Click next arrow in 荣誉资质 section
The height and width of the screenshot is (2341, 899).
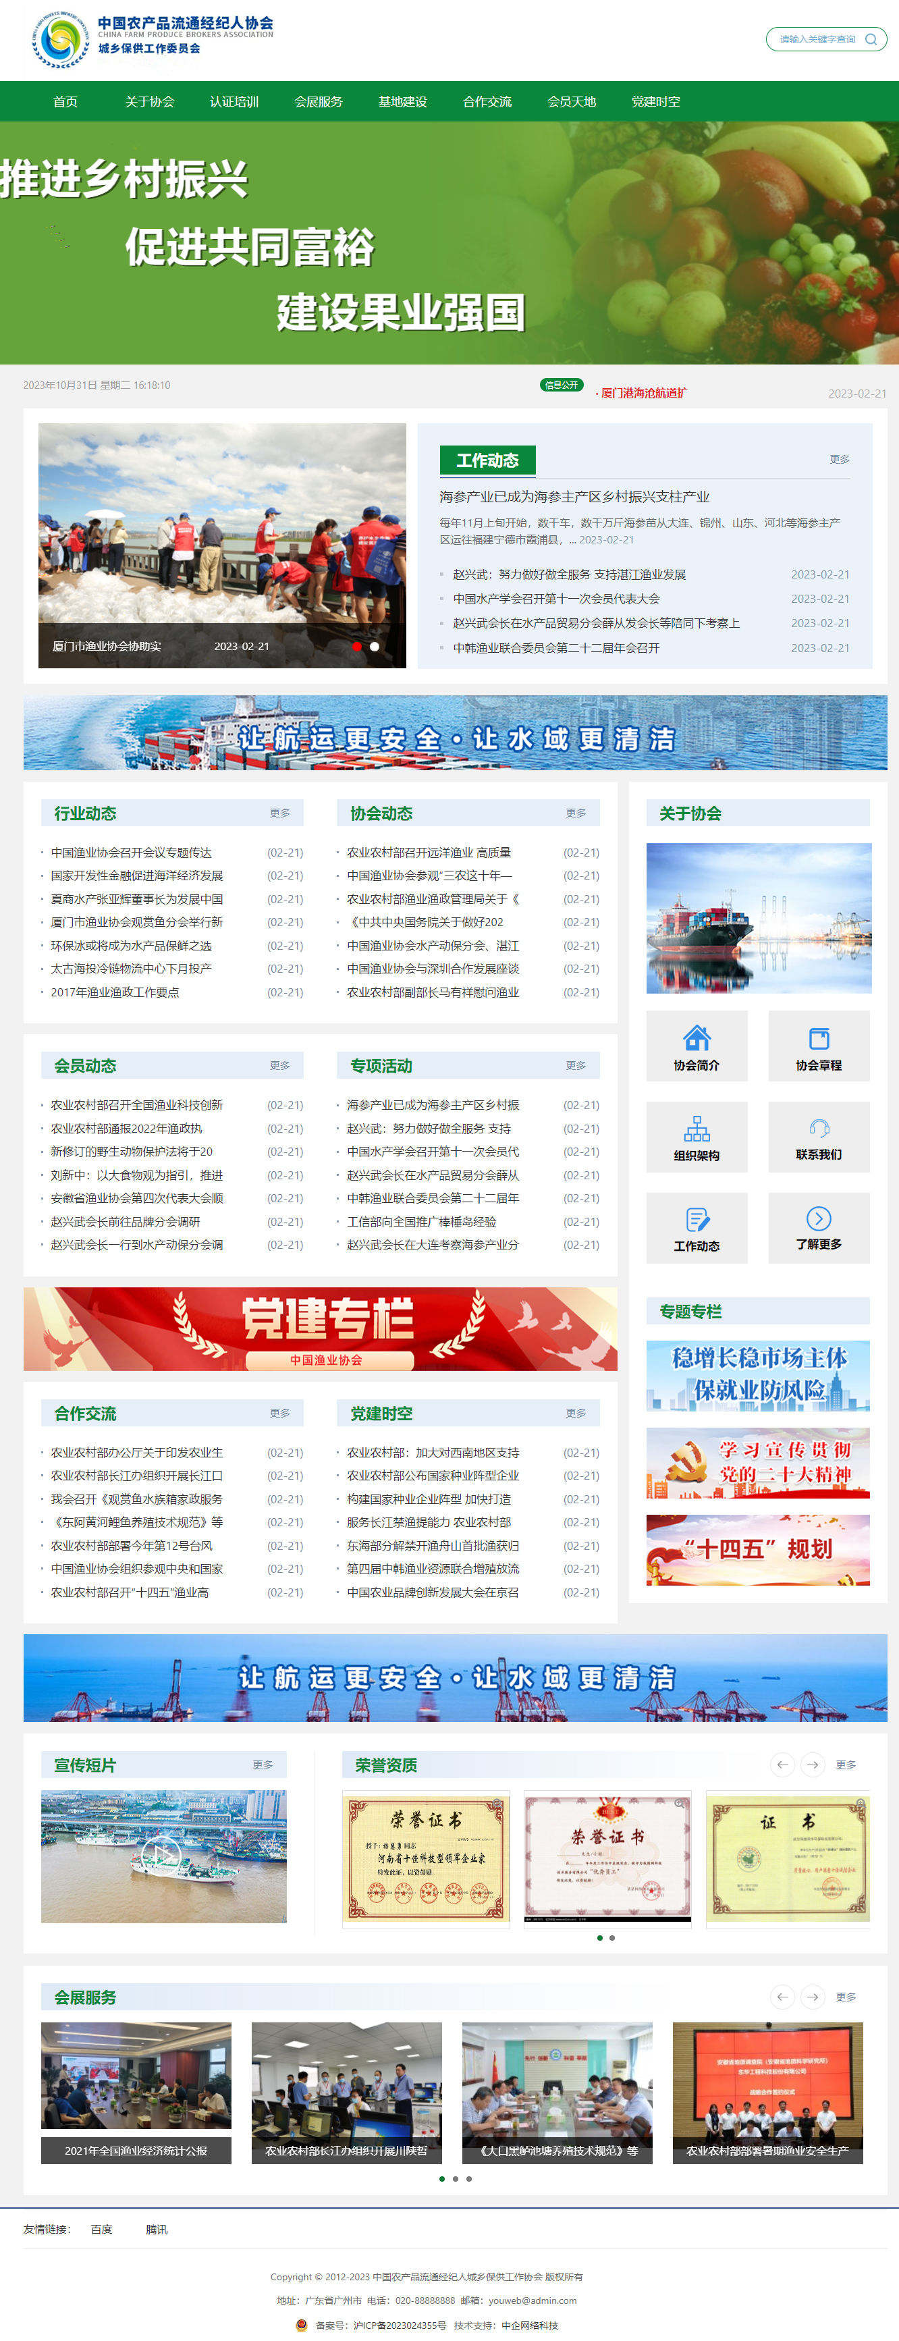[x=813, y=1764]
